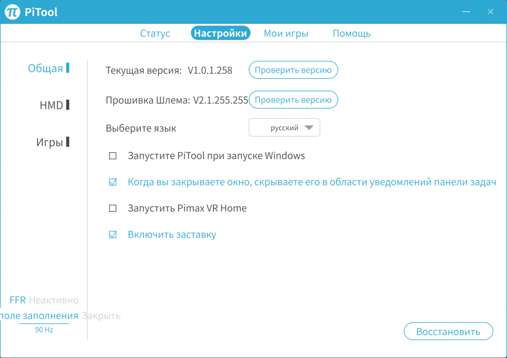Click the 90 Hz refresh rate control
This screenshot has height=358, width=507.
pos(45,330)
